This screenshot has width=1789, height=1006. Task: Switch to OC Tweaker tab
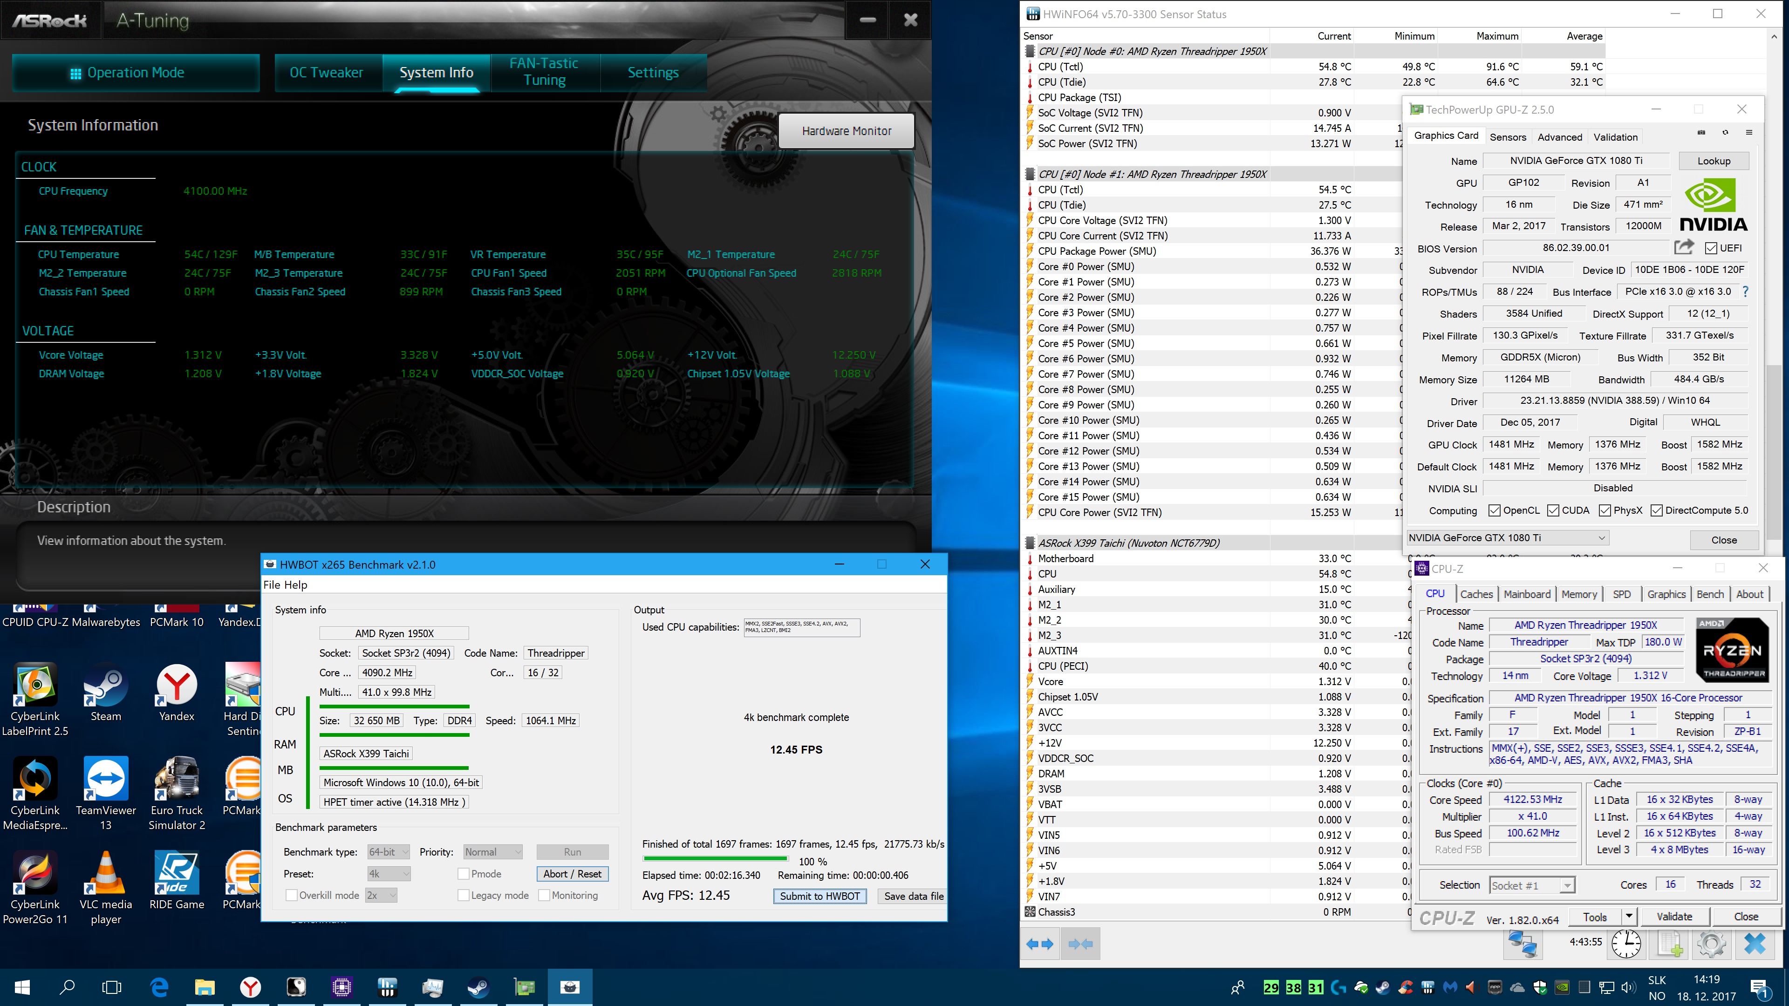tap(327, 73)
